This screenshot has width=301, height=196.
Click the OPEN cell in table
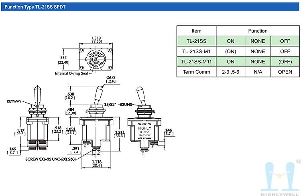(x=285, y=72)
